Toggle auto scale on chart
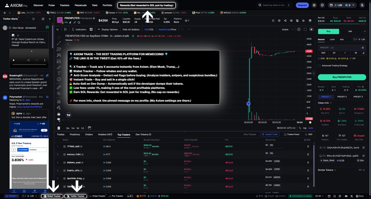 click(x=310, y=128)
